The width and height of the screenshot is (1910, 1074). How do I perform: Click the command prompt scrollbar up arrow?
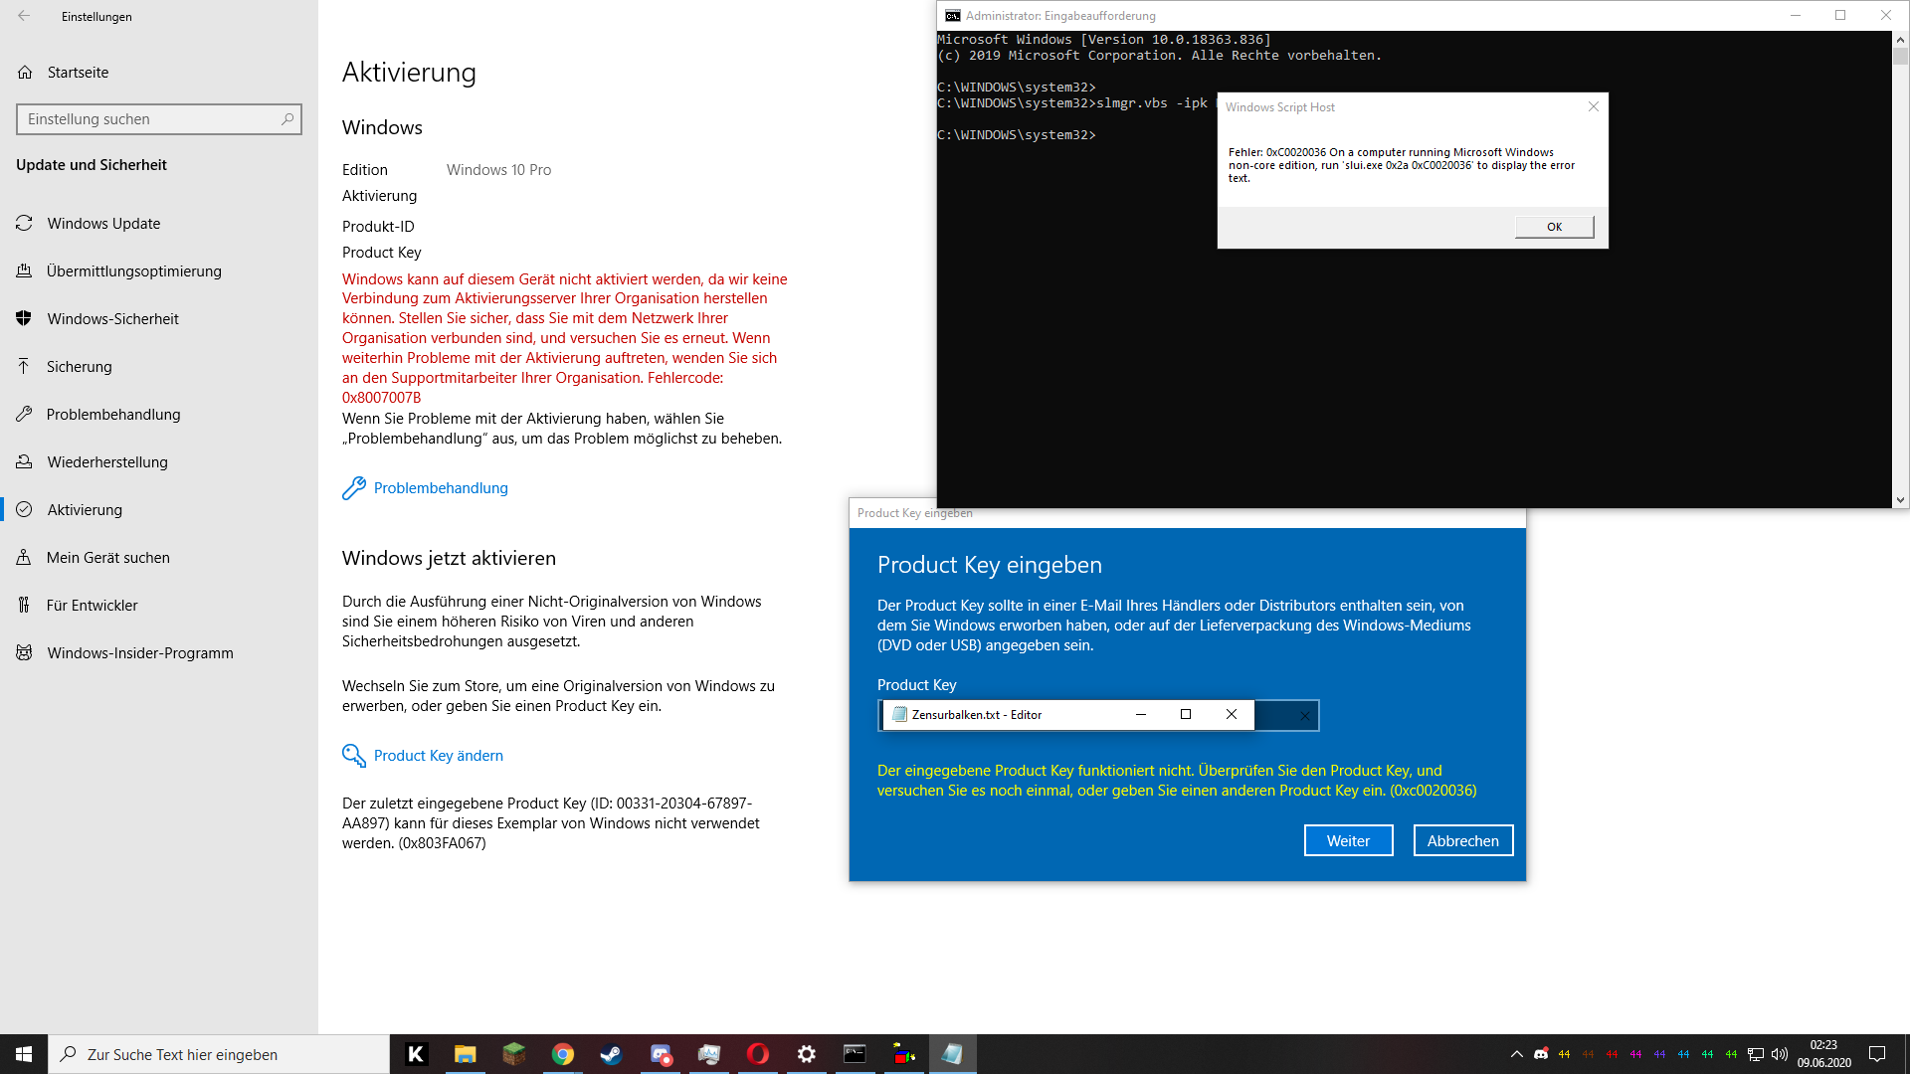point(1900,40)
